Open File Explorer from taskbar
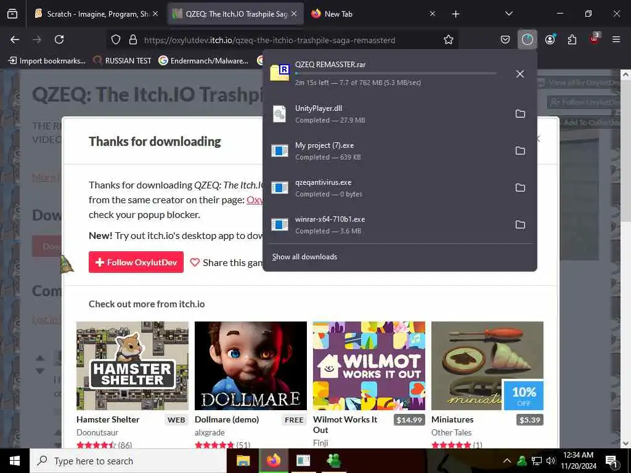This screenshot has height=473, width=631. click(243, 461)
